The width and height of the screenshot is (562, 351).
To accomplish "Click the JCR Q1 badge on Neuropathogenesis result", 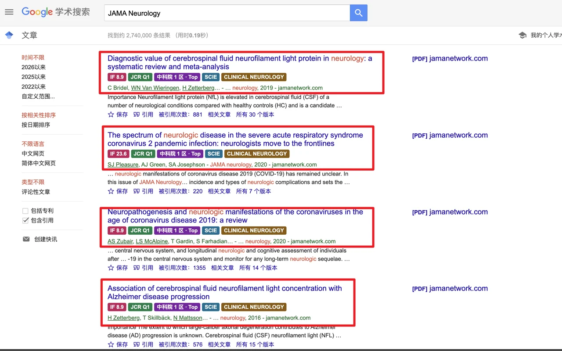I will (140, 230).
